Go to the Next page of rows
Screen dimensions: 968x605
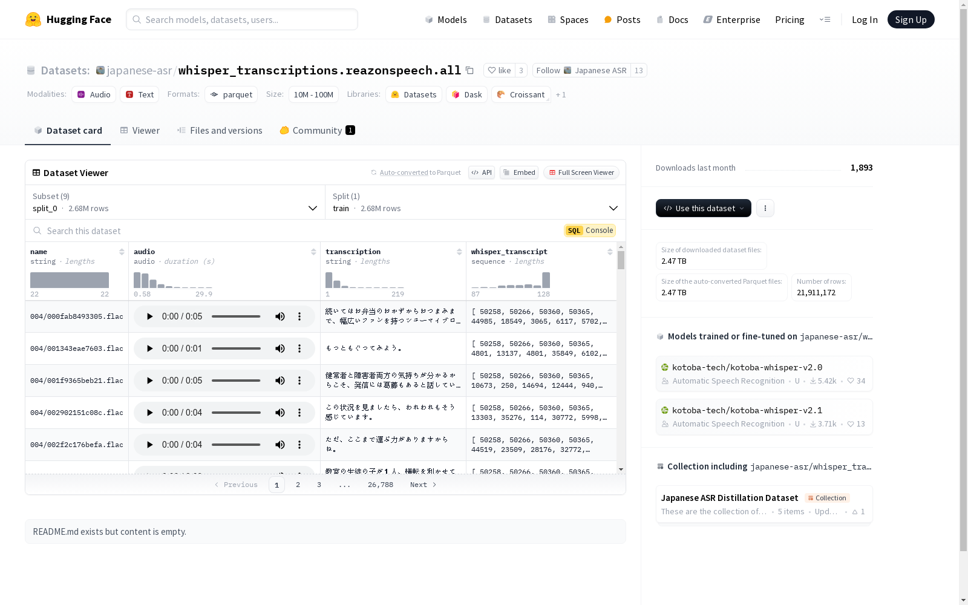click(423, 485)
